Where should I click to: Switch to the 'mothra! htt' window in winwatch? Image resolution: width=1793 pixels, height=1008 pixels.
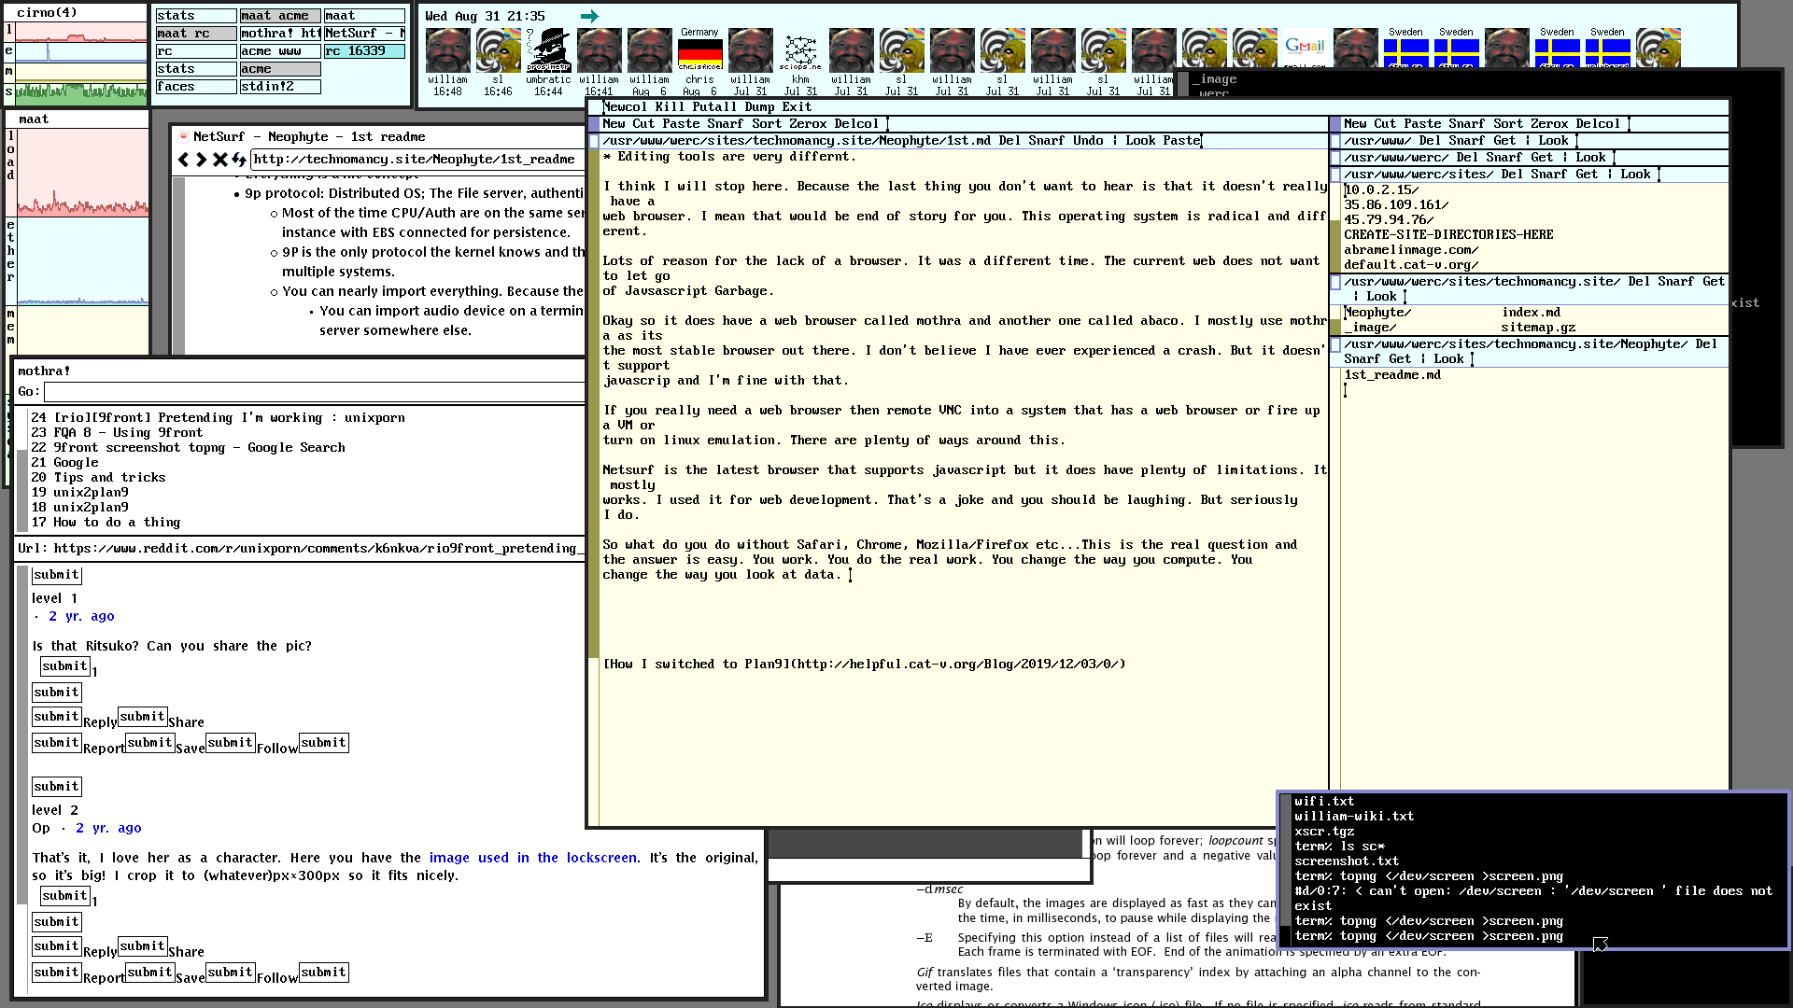pyautogui.click(x=280, y=34)
